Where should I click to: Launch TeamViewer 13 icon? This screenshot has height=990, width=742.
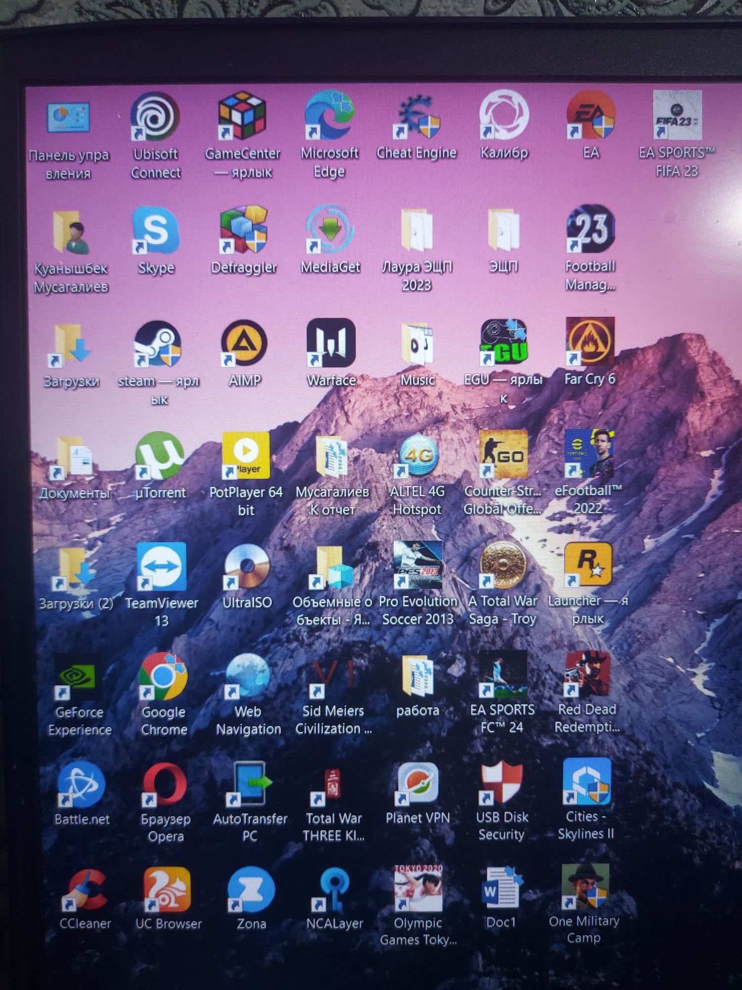tap(162, 567)
